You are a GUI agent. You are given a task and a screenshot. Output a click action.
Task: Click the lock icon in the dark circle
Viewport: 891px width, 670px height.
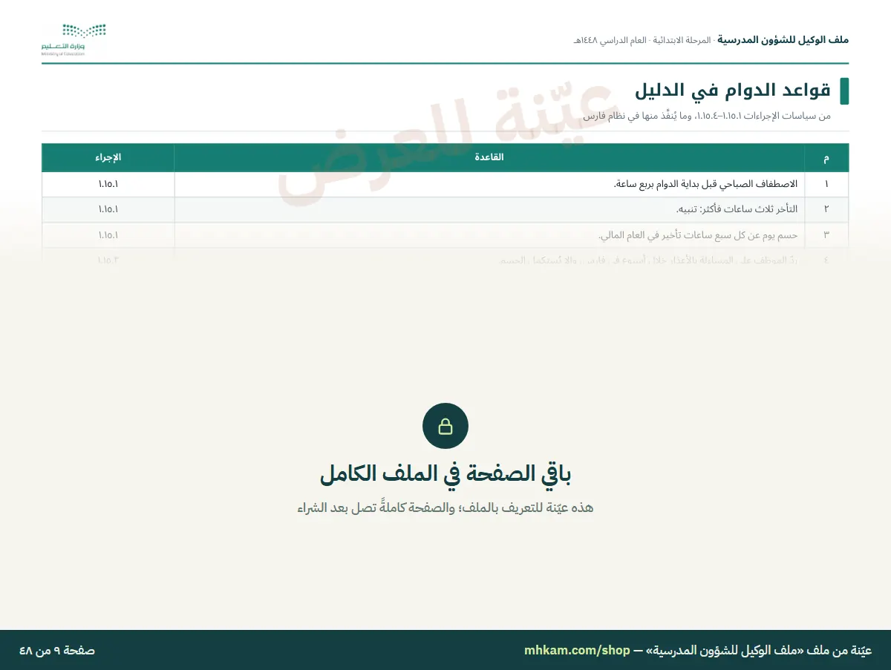[x=446, y=427]
